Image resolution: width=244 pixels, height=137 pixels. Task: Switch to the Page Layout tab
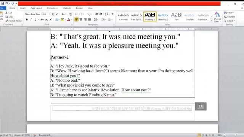pos(36,8)
